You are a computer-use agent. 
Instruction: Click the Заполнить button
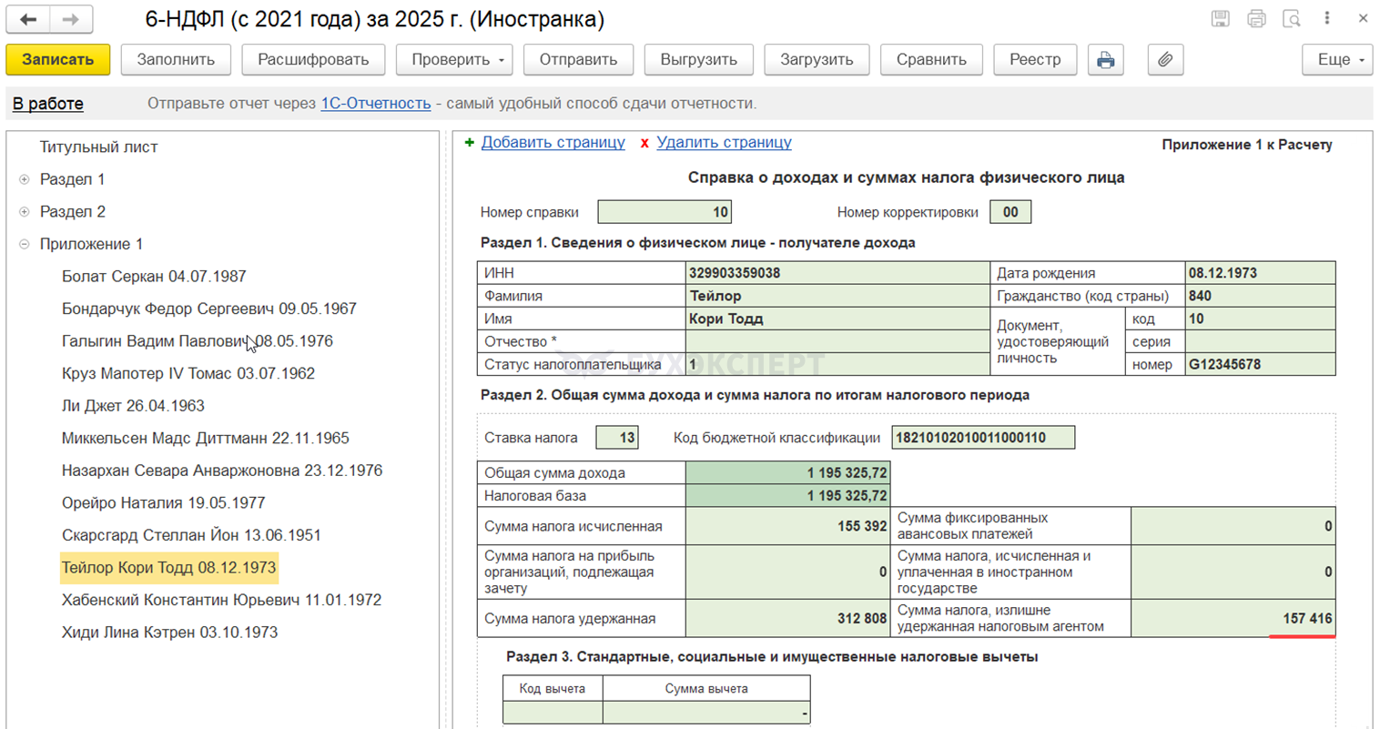pyautogui.click(x=176, y=60)
